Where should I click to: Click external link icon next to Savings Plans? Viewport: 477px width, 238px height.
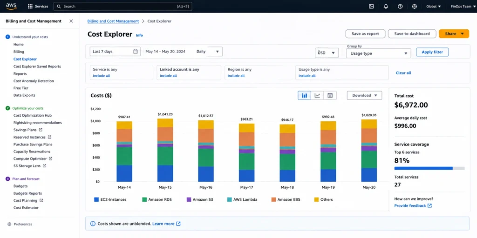pos(41,130)
